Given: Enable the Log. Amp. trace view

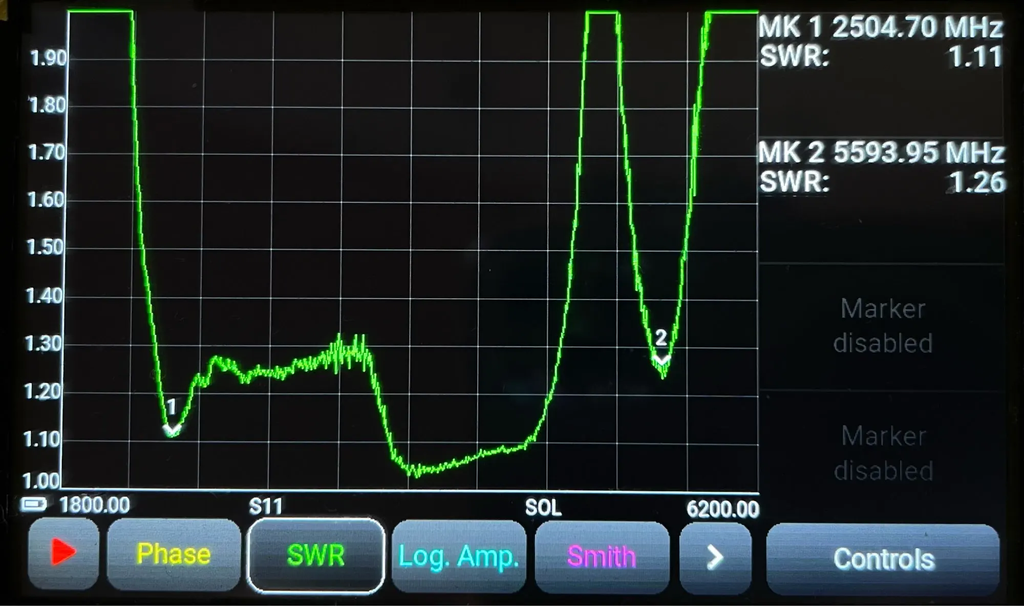Looking at the screenshot, I should coord(459,557).
